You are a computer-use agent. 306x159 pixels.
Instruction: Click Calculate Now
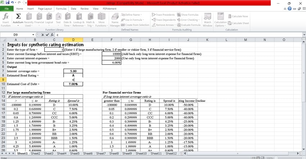click(238, 16)
